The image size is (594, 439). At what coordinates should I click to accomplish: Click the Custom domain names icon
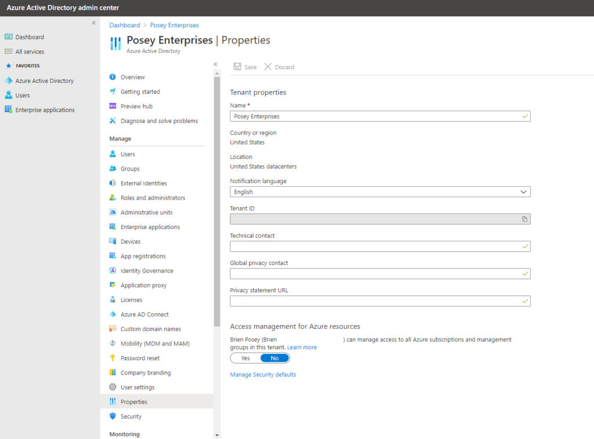tap(113, 329)
